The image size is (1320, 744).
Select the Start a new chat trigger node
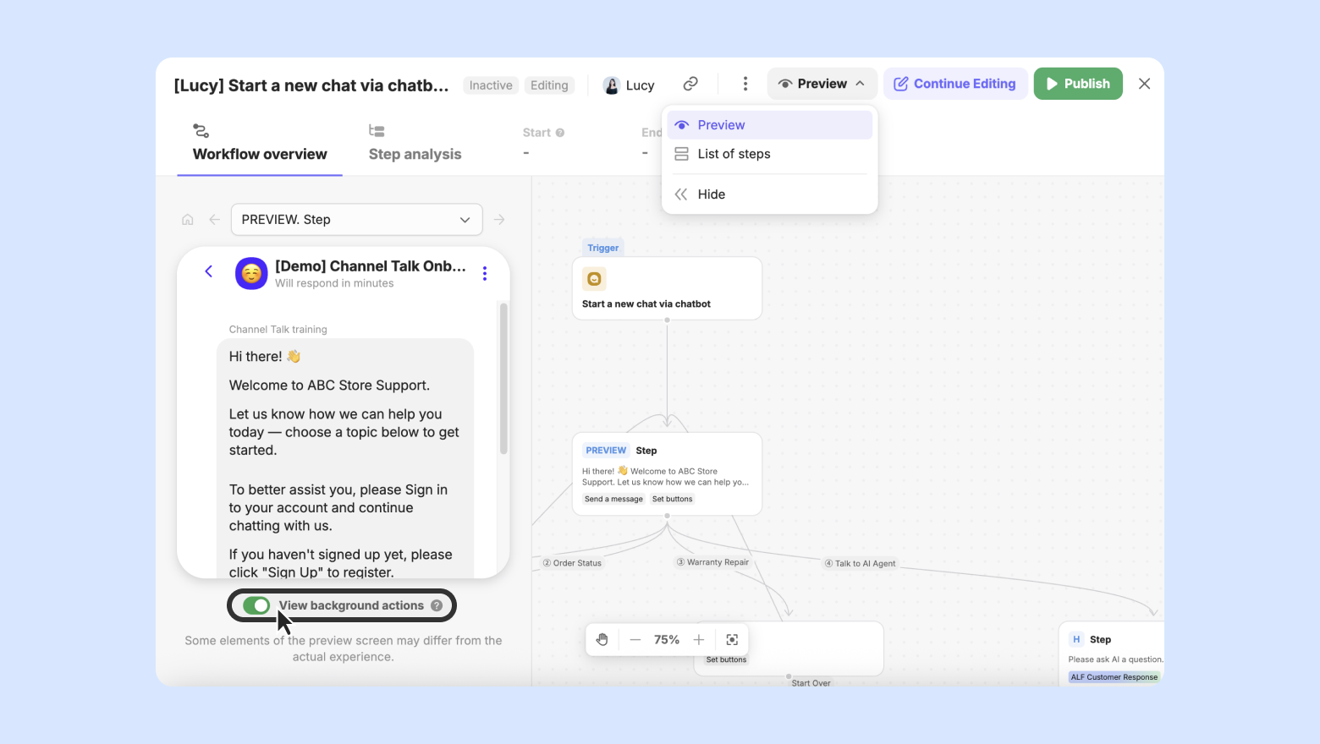667,288
